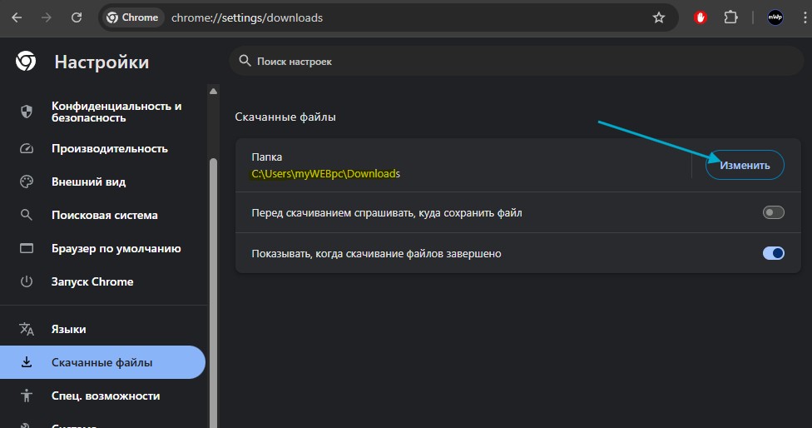Go to Производительность settings
The height and width of the screenshot is (428, 812).
[x=109, y=149]
